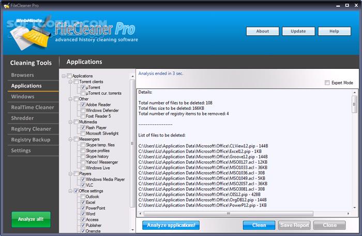The height and width of the screenshot is (236, 362).
Task: Check Skype temp. files checkbox
Action: click(83, 145)
